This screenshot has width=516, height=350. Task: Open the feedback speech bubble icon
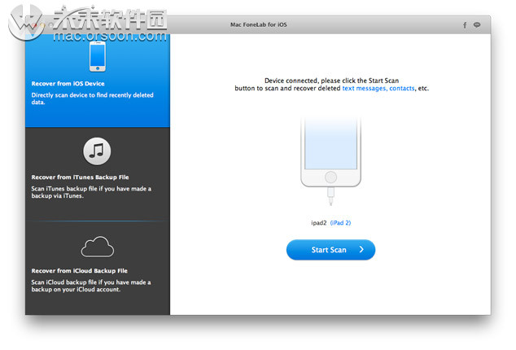click(x=477, y=24)
